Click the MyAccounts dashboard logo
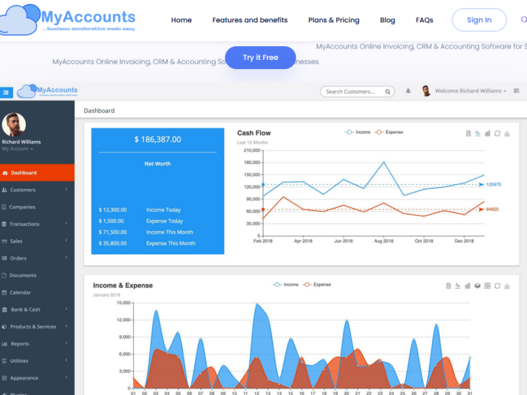 coord(47,91)
